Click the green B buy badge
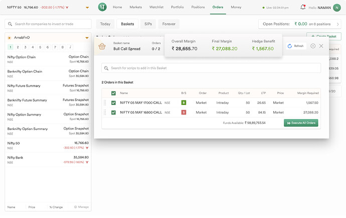This screenshot has height=218, width=346. coord(184,102)
